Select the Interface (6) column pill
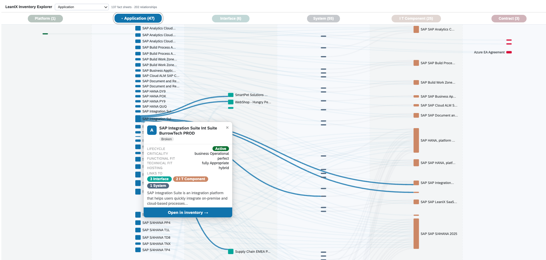546x260 pixels. [231, 18]
